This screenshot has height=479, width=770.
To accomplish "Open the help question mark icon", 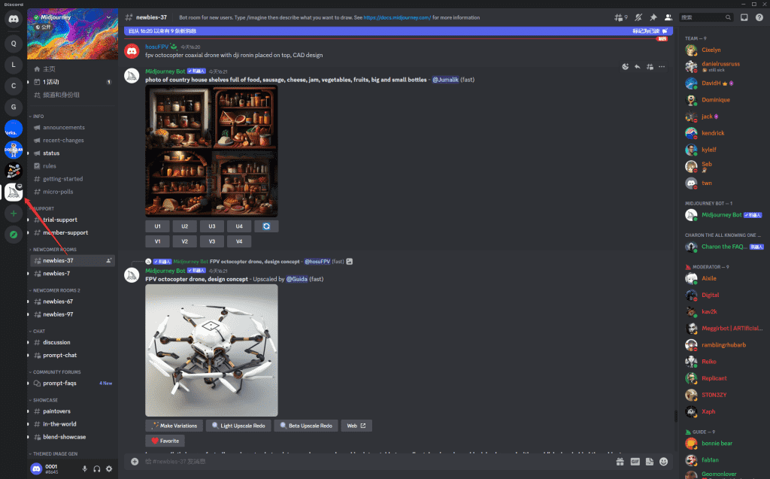I will (759, 17).
